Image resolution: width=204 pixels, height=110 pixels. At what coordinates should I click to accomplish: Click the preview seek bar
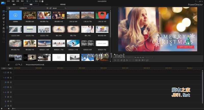click(x=158, y=54)
